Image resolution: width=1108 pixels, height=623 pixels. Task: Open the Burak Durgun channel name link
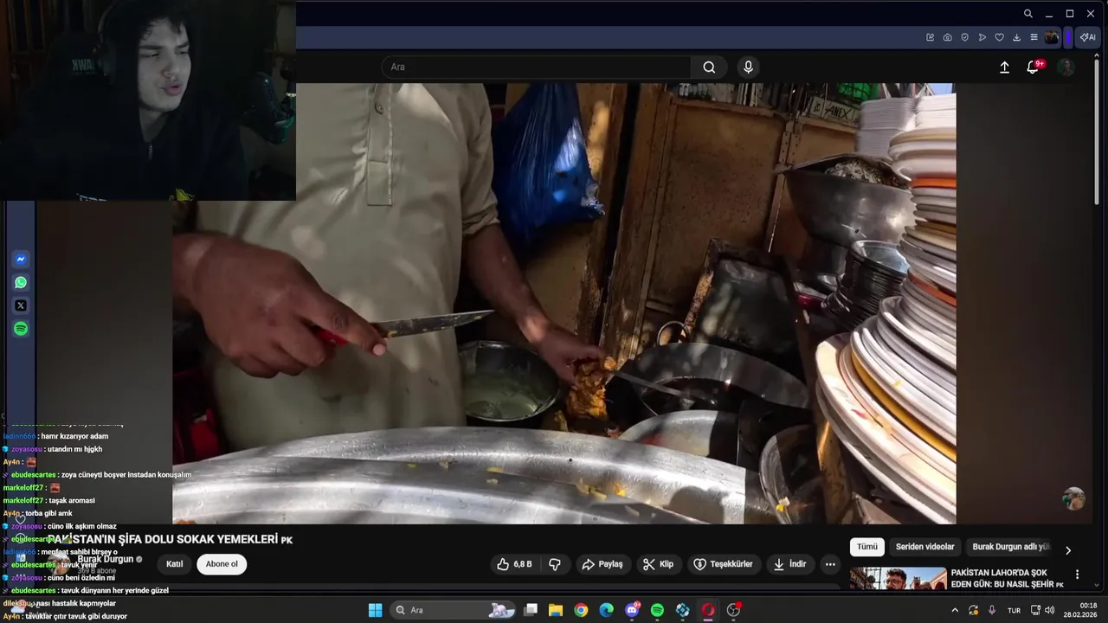[105, 560]
